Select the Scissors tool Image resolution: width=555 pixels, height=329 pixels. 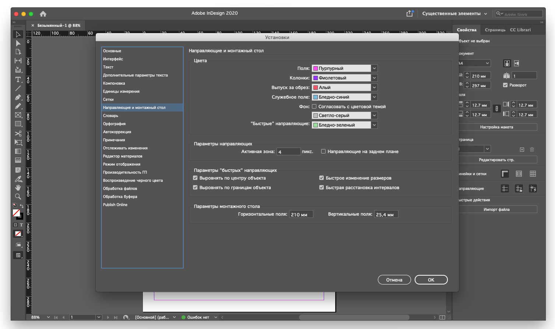pyautogui.click(x=18, y=133)
